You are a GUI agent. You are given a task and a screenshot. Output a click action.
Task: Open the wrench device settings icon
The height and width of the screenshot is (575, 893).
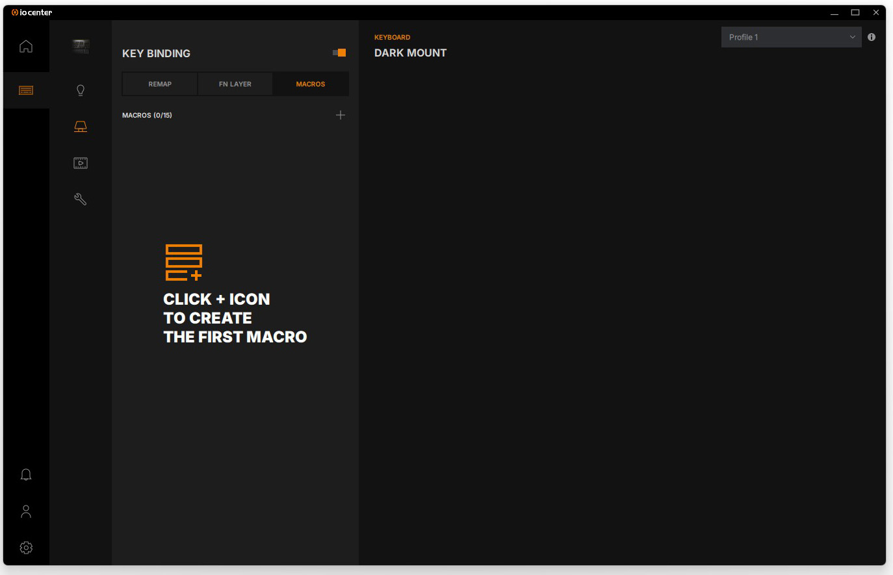[x=81, y=199]
